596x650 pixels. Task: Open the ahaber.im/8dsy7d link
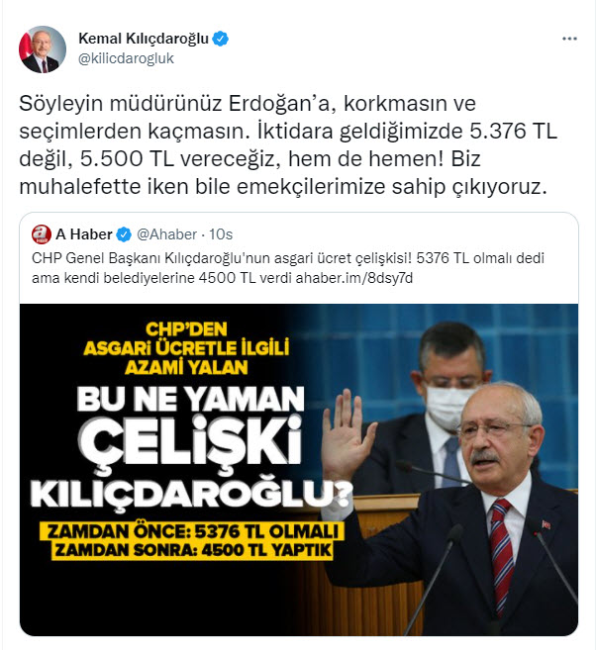tap(354, 278)
